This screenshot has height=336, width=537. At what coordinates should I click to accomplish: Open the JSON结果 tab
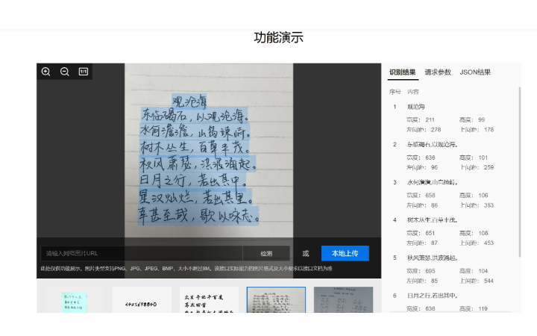[475, 72]
